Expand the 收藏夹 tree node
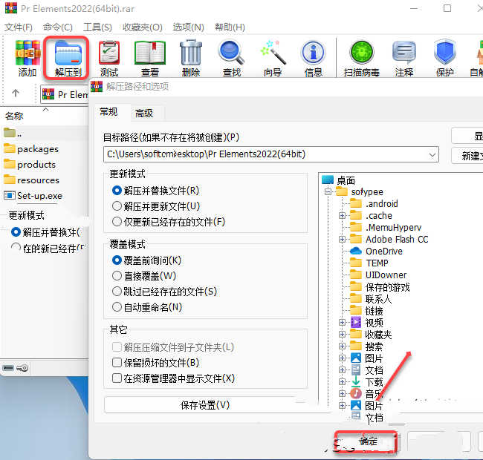Image resolution: width=483 pixels, height=460 pixels. pyautogui.click(x=342, y=334)
